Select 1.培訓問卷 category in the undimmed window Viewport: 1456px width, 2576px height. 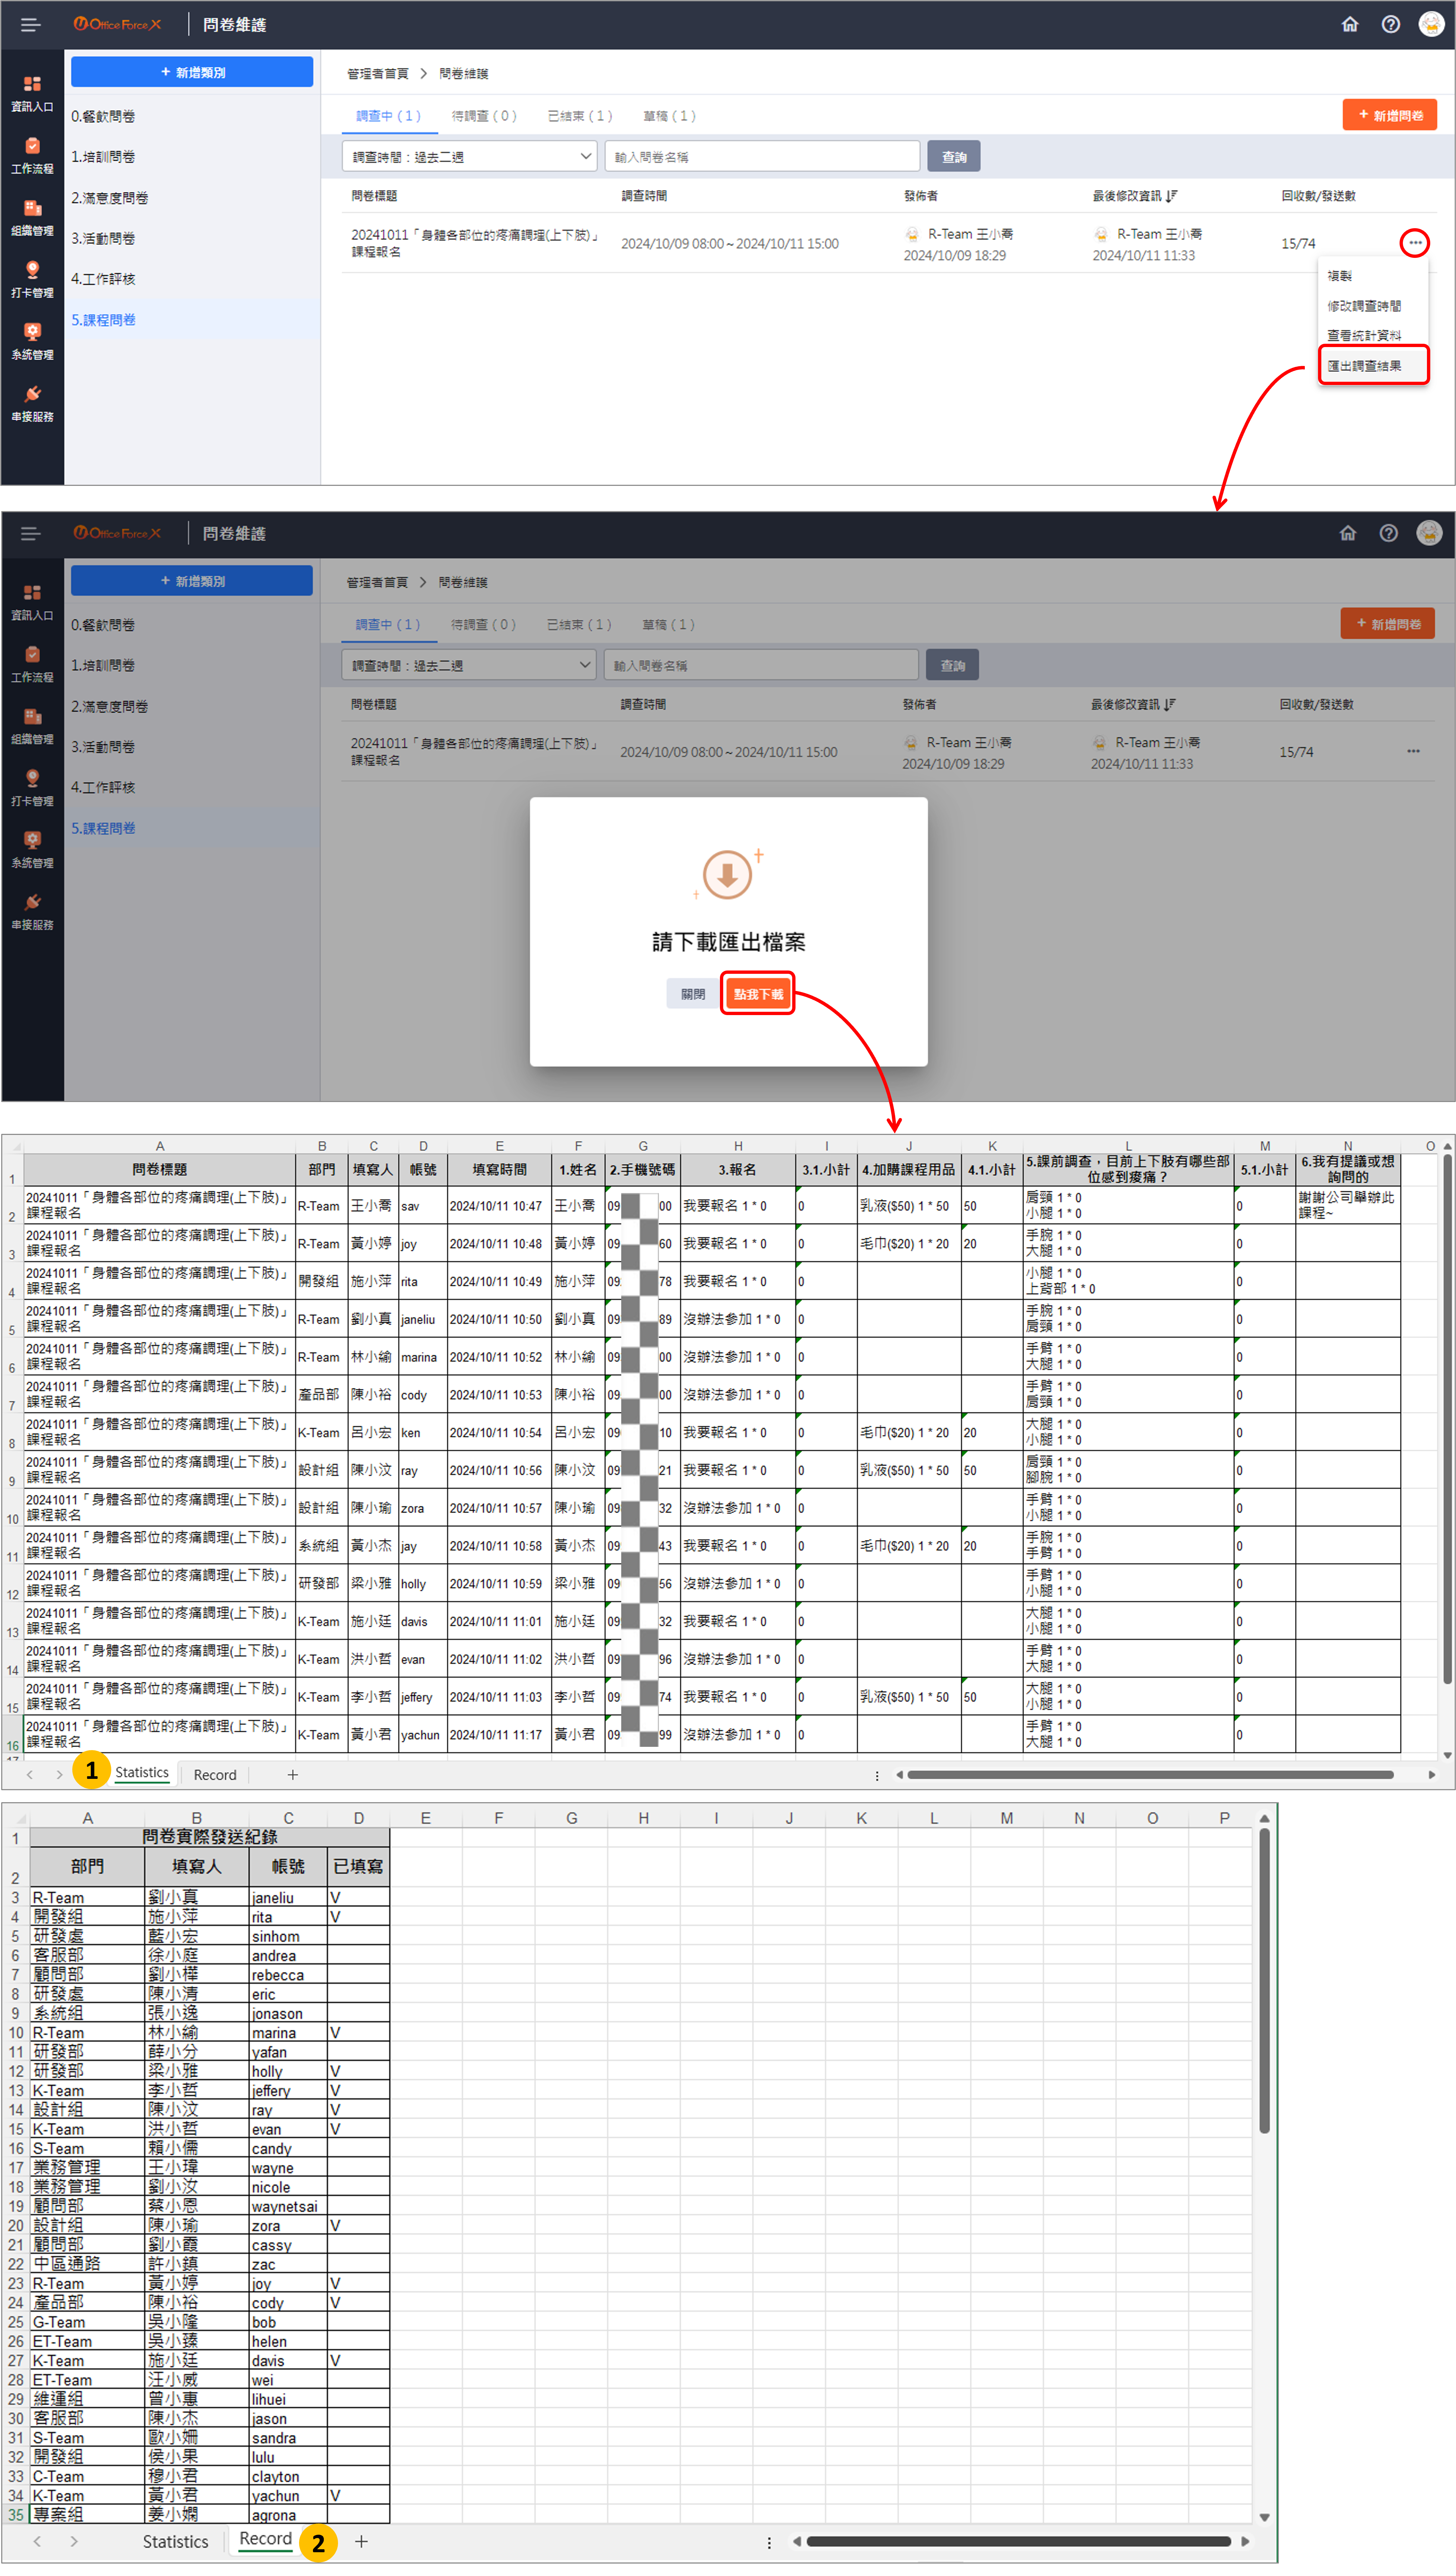pyautogui.click(x=192, y=157)
